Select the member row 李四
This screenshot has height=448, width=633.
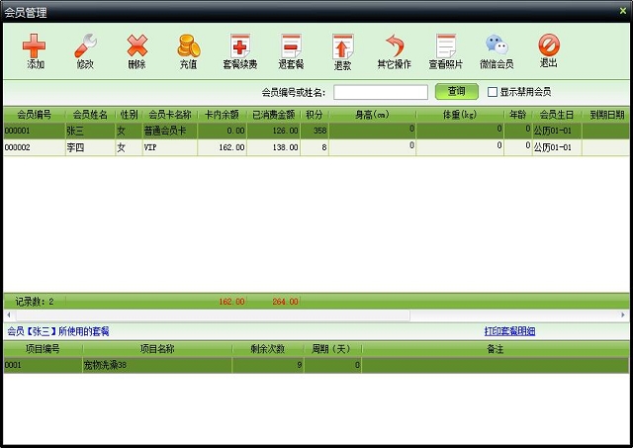coord(89,147)
